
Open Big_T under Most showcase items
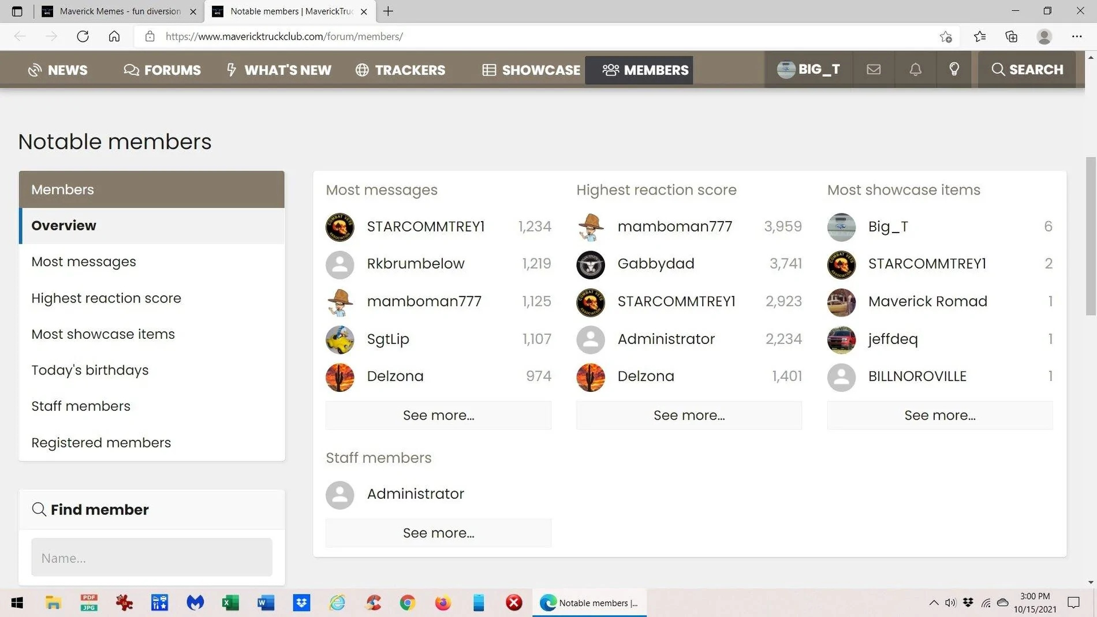point(888,226)
